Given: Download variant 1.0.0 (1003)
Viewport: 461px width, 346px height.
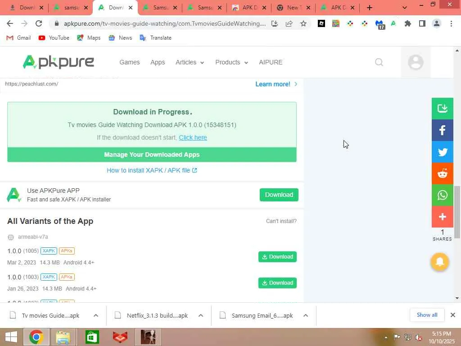Looking at the screenshot, I should coord(277,283).
